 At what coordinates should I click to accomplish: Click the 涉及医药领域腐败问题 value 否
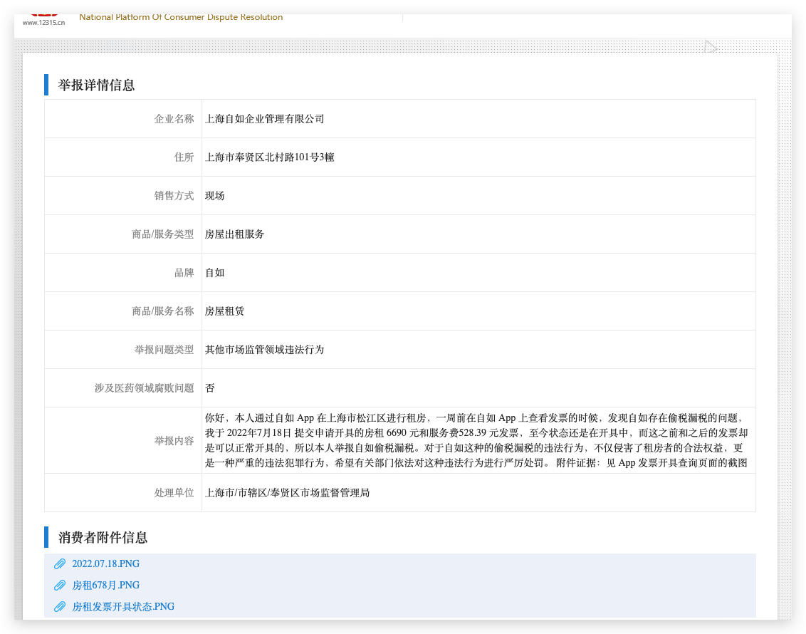click(x=210, y=388)
